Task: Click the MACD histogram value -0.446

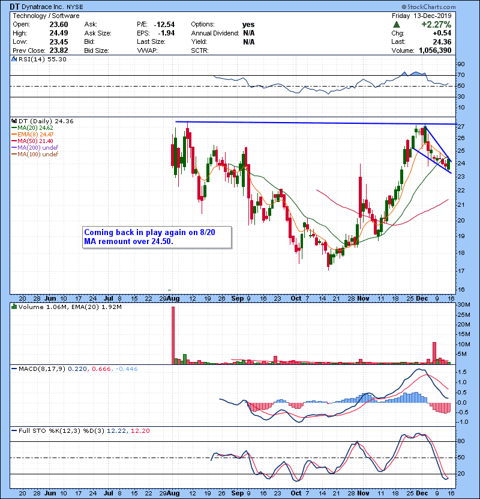Action: pyautogui.click(x=127, y=369)
